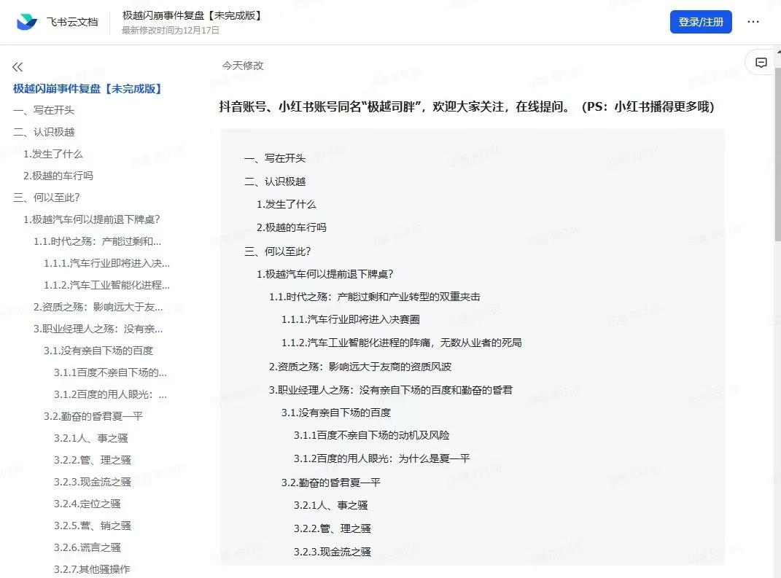Jump to 1.极越汽车何以提前退下牌桌? in contents
This screenshot has width=781, height=578.
point(325,274)
